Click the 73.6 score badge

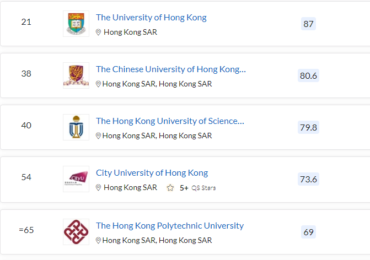[x=308, y=179]
